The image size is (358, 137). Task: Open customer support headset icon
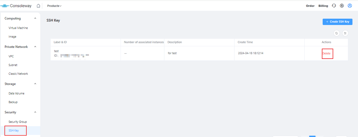coord(334,6)
